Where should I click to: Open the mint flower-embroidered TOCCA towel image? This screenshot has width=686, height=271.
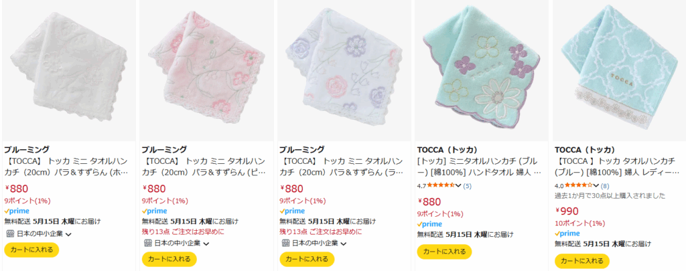480,70
